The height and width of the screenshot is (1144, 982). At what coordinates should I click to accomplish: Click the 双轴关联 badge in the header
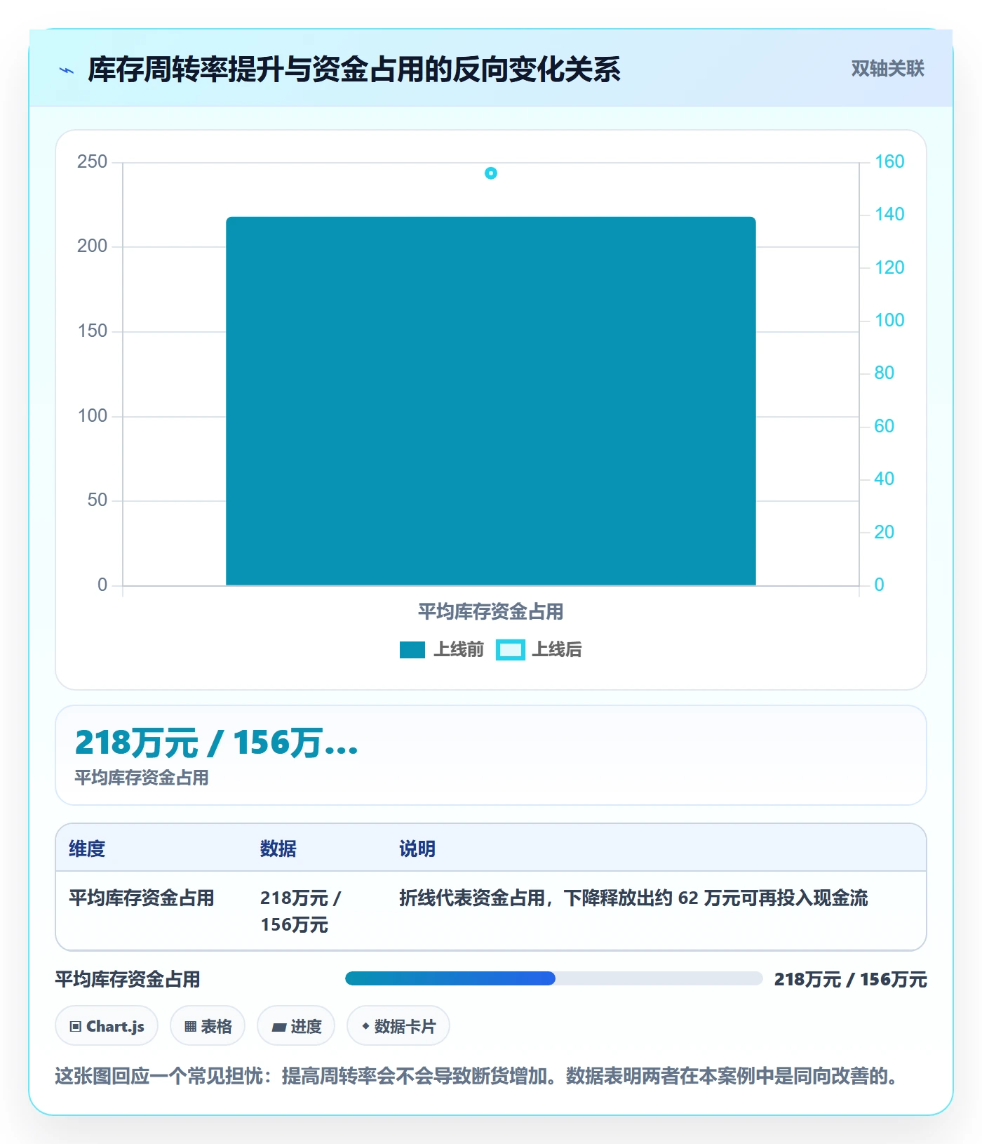[x=887, y=69]
